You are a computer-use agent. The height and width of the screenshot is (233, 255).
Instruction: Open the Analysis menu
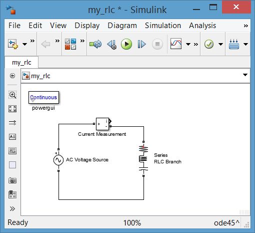[x=202, y=26]
